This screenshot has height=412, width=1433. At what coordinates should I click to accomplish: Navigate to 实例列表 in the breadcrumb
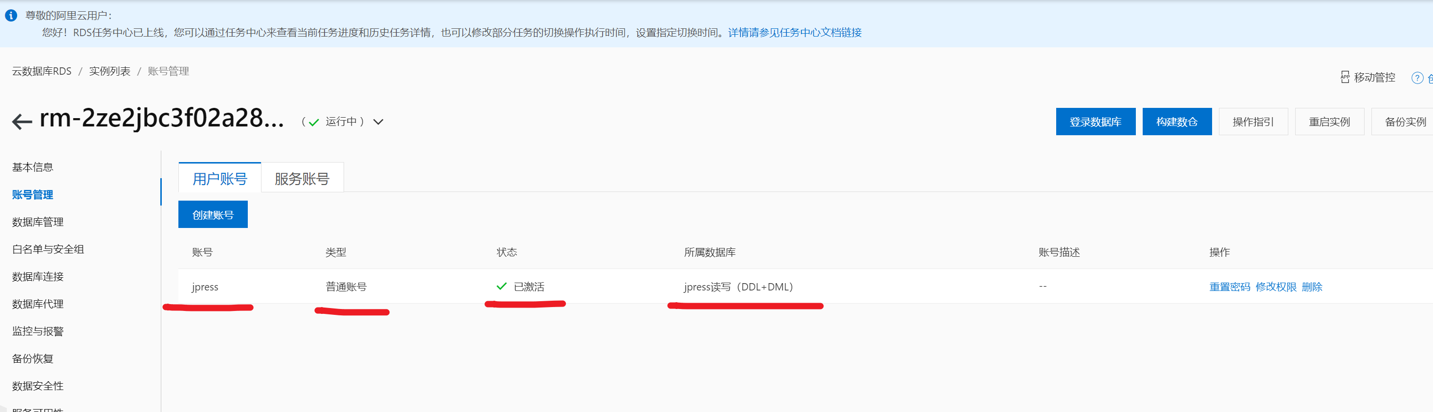tap(109, 71)
